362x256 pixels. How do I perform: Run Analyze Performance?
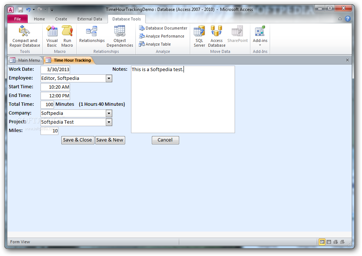(x=161, y=36)
